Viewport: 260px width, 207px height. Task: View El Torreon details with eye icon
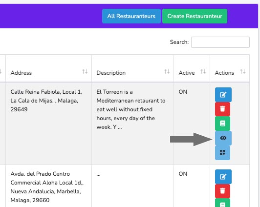(223, 138)
